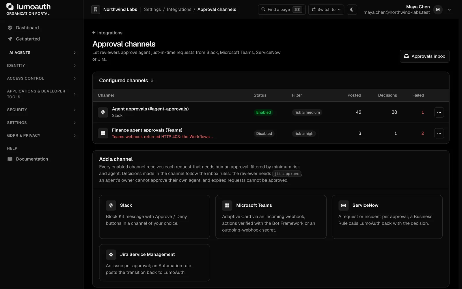Click the 'risk ≥ medium' filter tag
This screenshot has height=289, width=462.
(x=307, y=112)
